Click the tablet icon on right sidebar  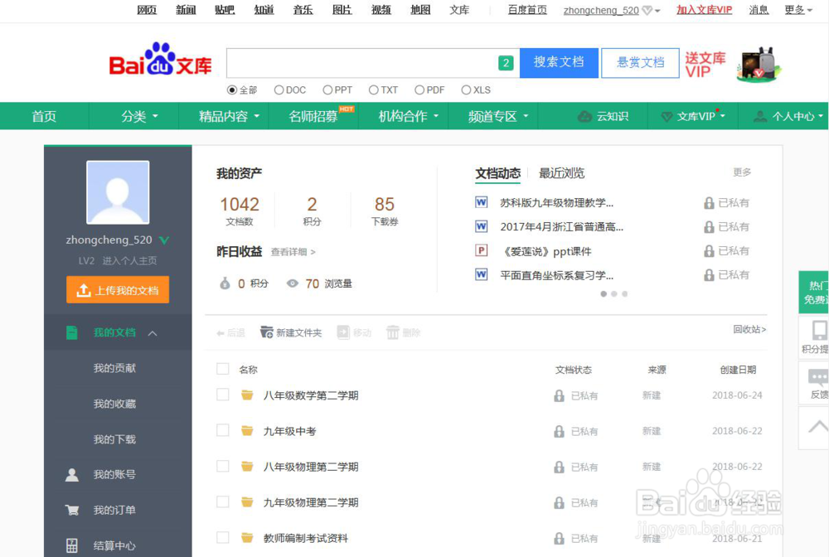(820, 330)
